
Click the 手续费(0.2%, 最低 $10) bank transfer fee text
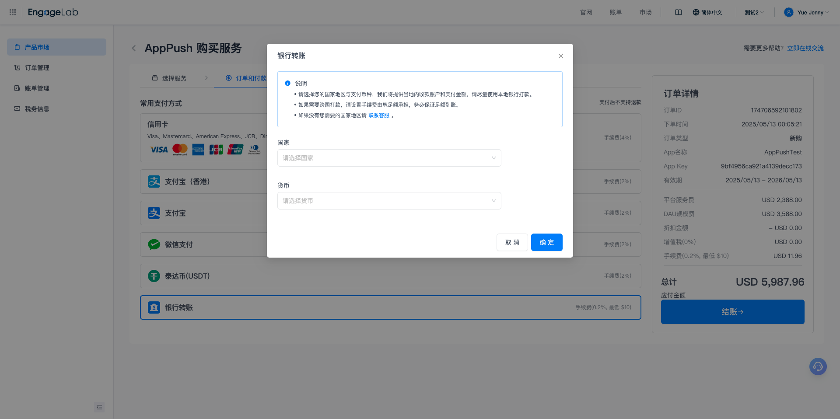pos(603,307)
